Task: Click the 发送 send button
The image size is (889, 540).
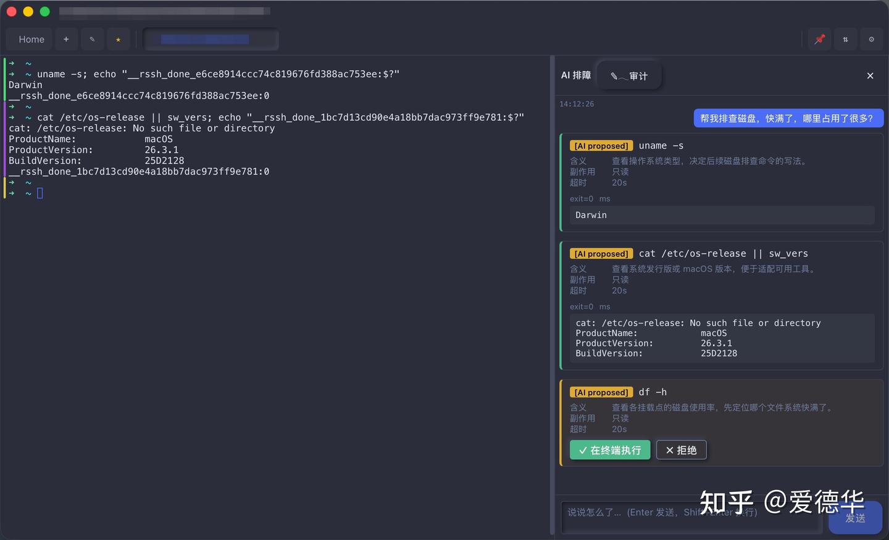Action: coord(855,518)
